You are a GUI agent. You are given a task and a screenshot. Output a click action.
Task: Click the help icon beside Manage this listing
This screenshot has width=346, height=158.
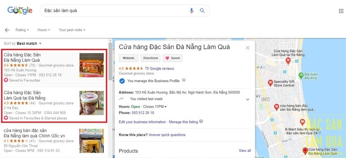[201, 121]
